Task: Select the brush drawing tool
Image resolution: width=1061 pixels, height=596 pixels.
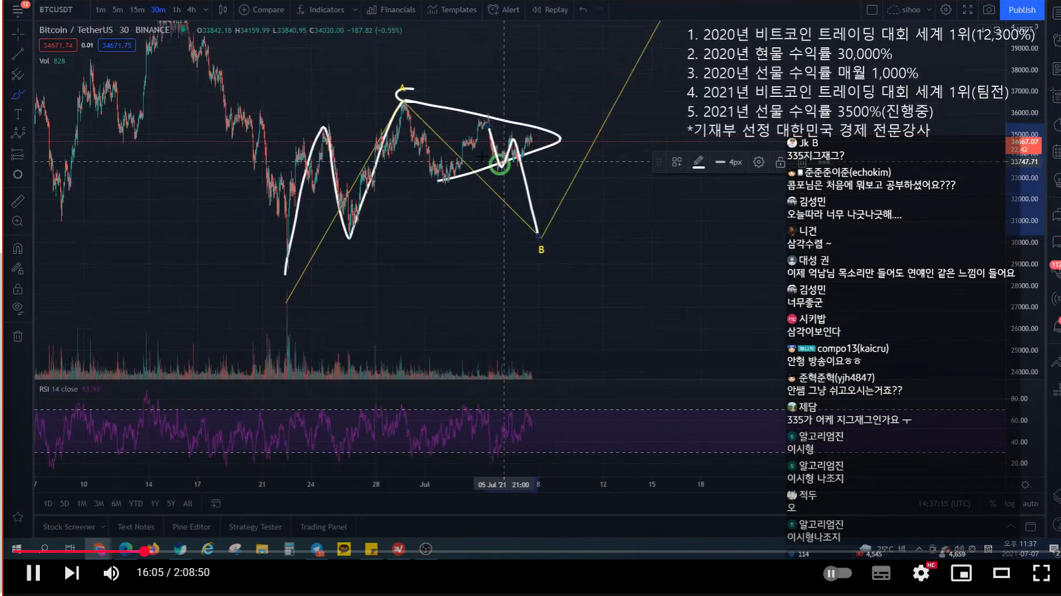Action: click(18, 94)
